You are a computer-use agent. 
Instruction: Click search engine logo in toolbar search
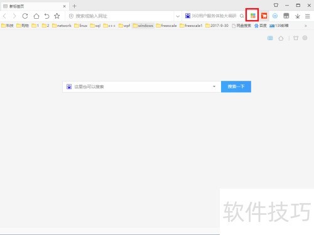[x=188, y=16]
